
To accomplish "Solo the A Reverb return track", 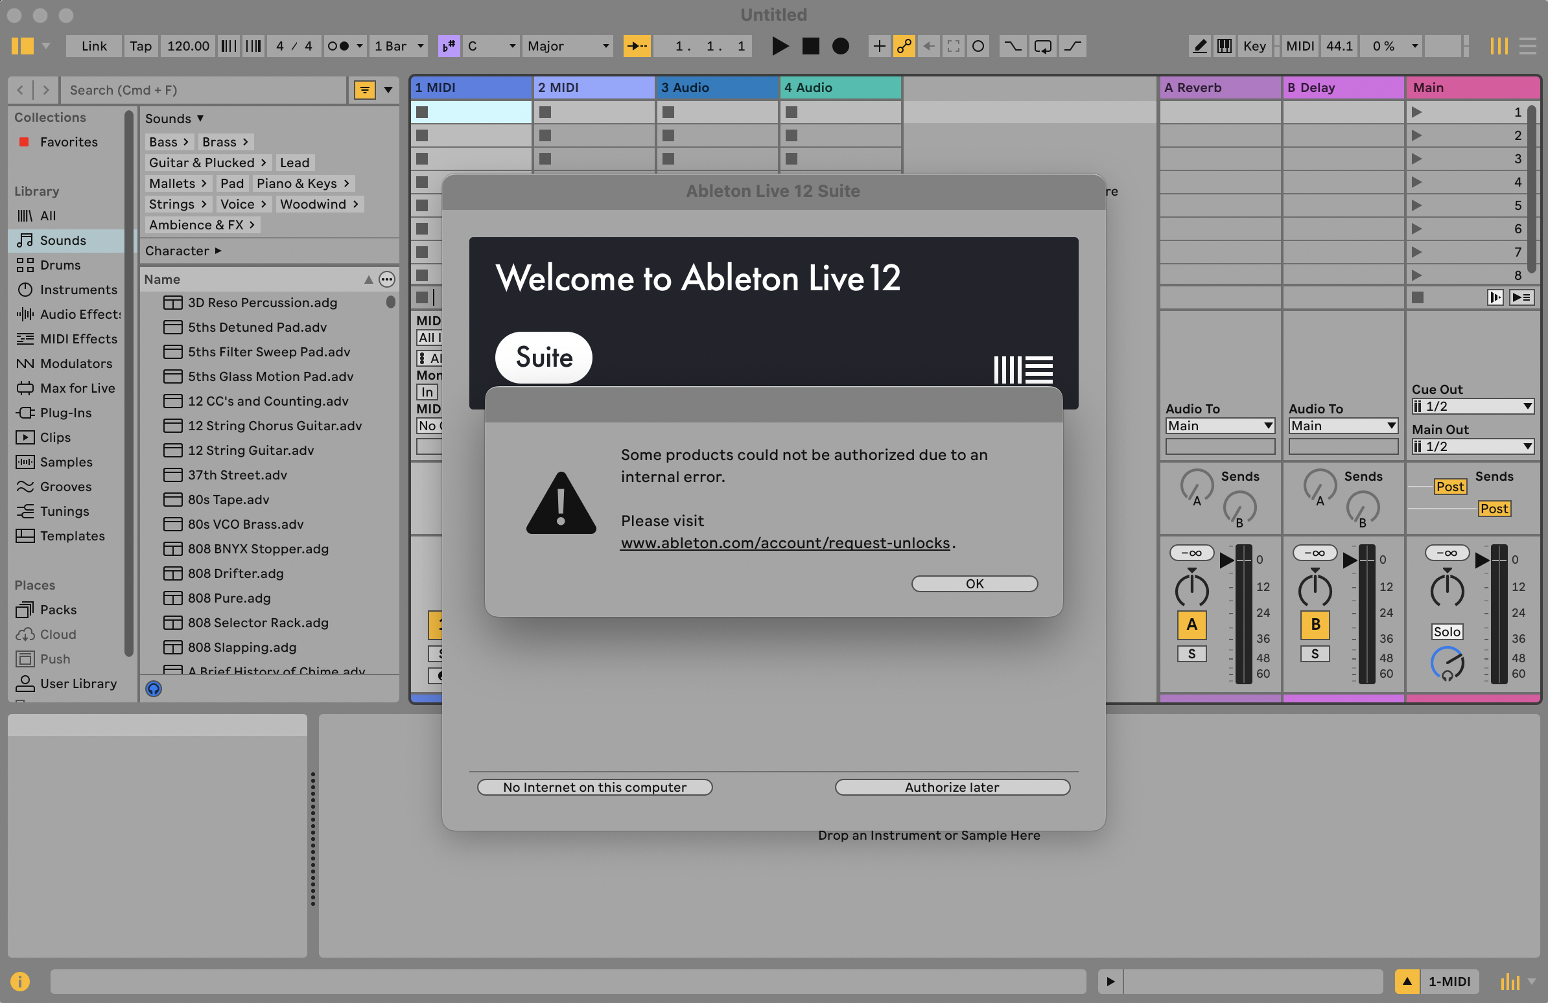I will (x=1191, y=654).
